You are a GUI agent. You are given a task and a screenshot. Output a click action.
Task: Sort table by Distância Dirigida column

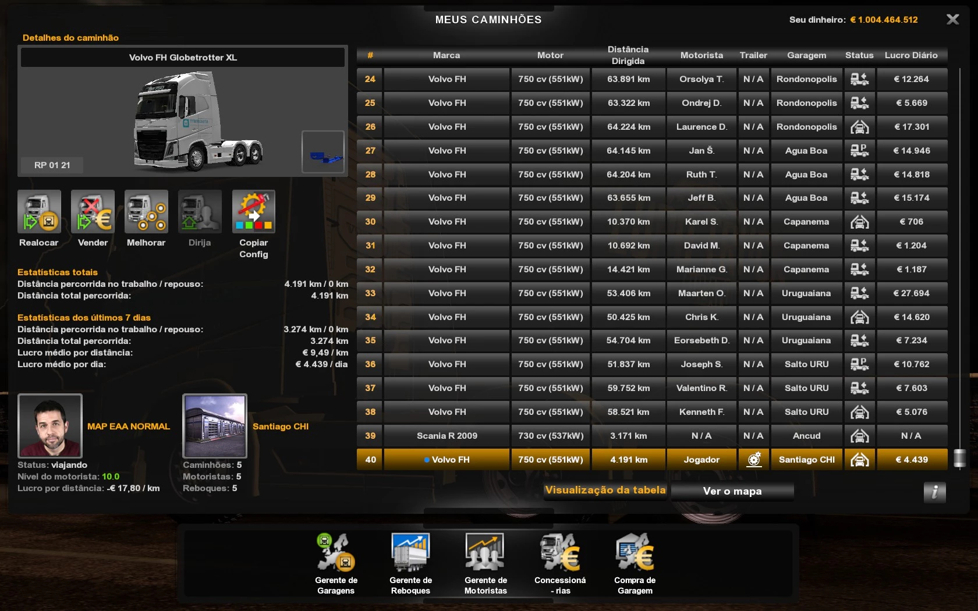tap(628, 55)
